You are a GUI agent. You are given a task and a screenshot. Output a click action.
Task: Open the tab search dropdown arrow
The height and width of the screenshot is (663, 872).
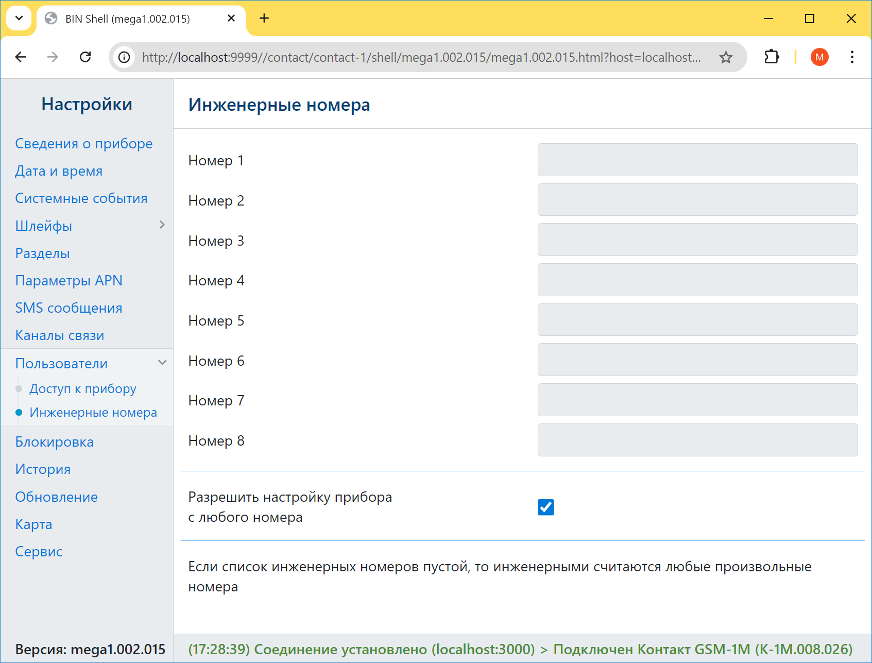point(19,19)
